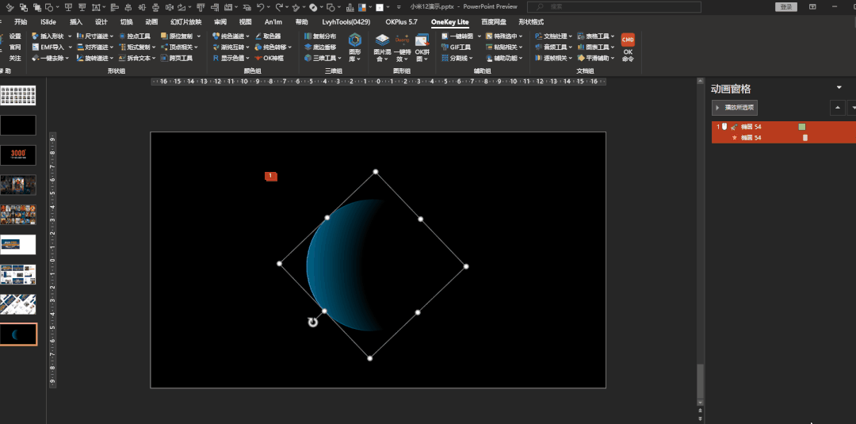Click the green timing bar of 椭圆 54
The image size is (856, 424).
(x=802, y=127)
